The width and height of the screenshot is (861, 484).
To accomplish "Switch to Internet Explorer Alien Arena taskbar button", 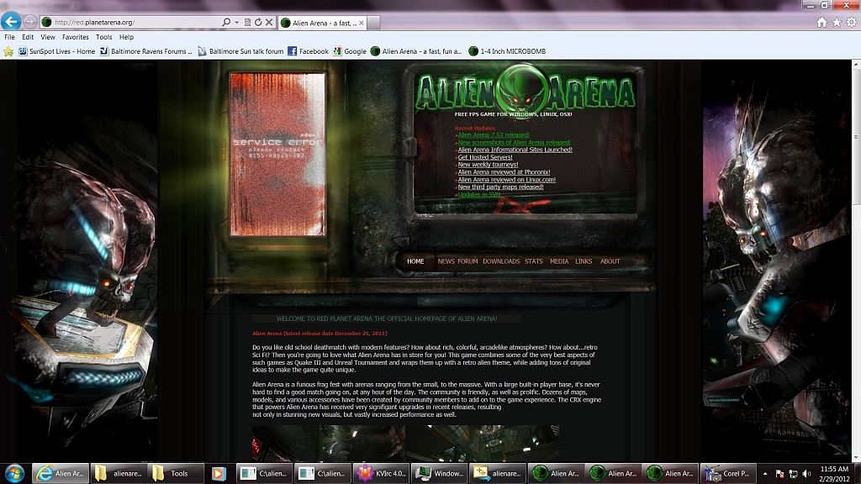I will tap(61, 474).
